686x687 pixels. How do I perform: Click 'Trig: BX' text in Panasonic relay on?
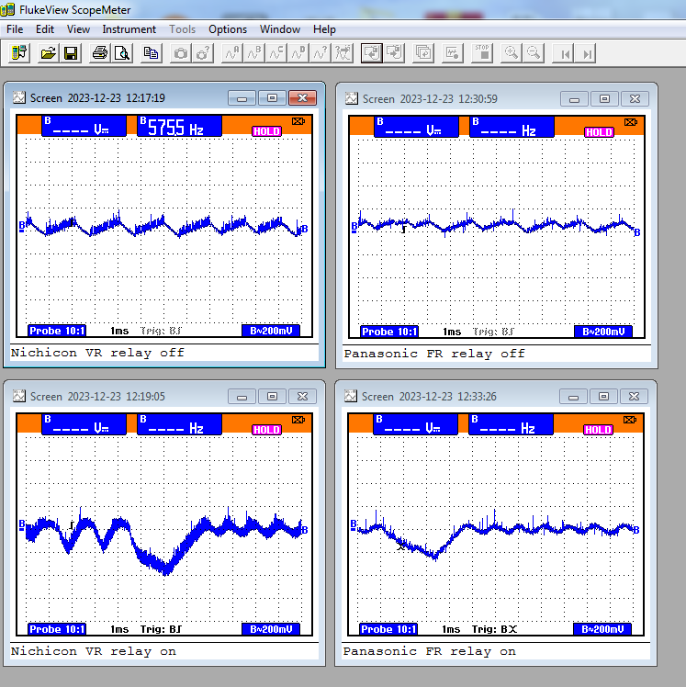click(494, 629)
